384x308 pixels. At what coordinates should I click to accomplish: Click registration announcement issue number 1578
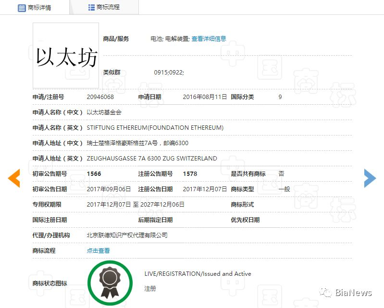[190, 174]
